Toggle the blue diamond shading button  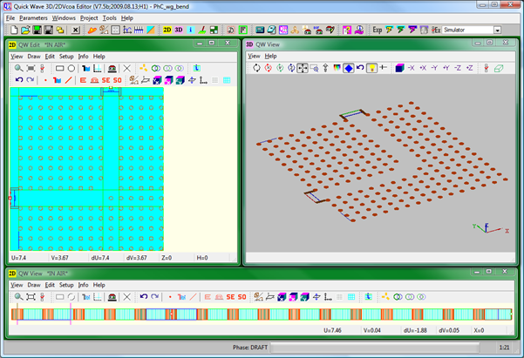click(348, 67)
